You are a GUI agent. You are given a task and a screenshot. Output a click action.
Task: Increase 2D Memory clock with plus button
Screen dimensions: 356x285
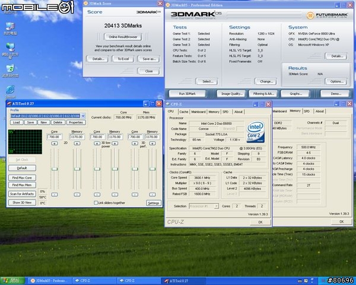77,144
